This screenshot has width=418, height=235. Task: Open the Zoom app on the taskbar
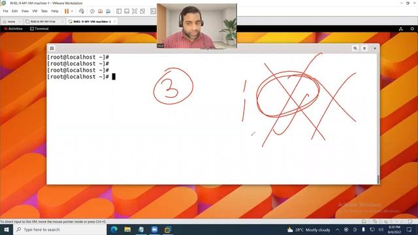point(154,229)
